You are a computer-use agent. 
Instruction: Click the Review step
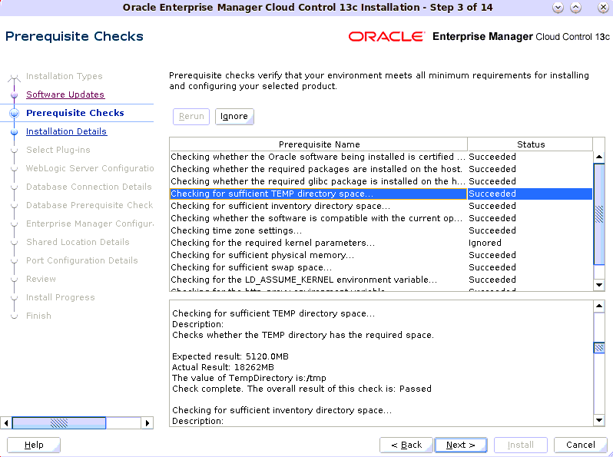point(41,279)
